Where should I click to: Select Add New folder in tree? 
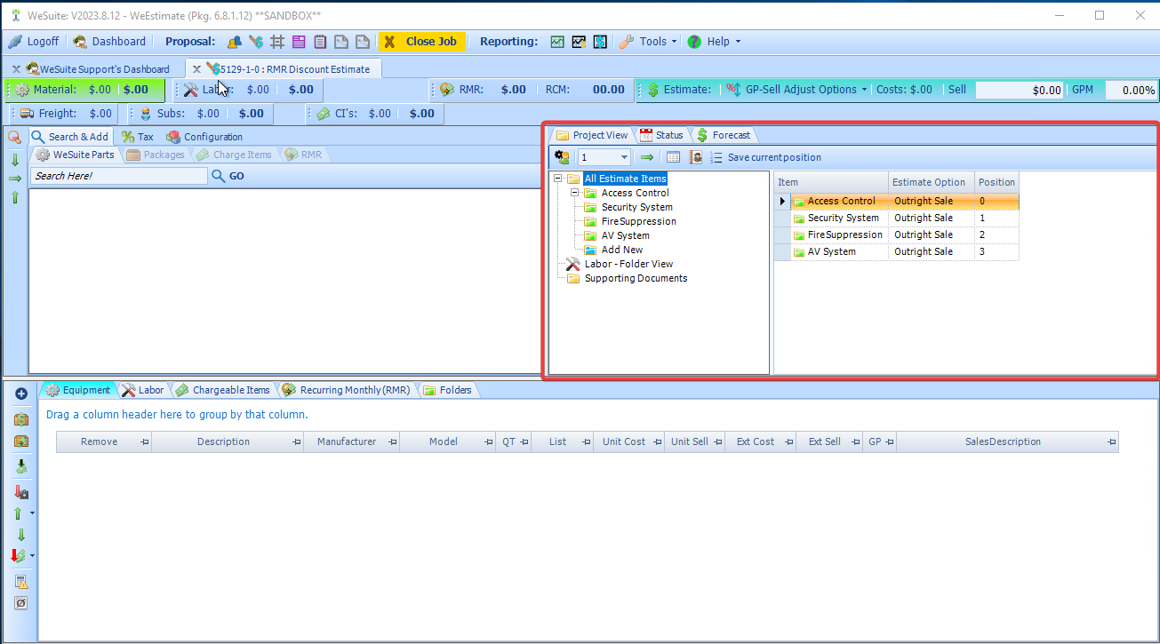(622, 250)
